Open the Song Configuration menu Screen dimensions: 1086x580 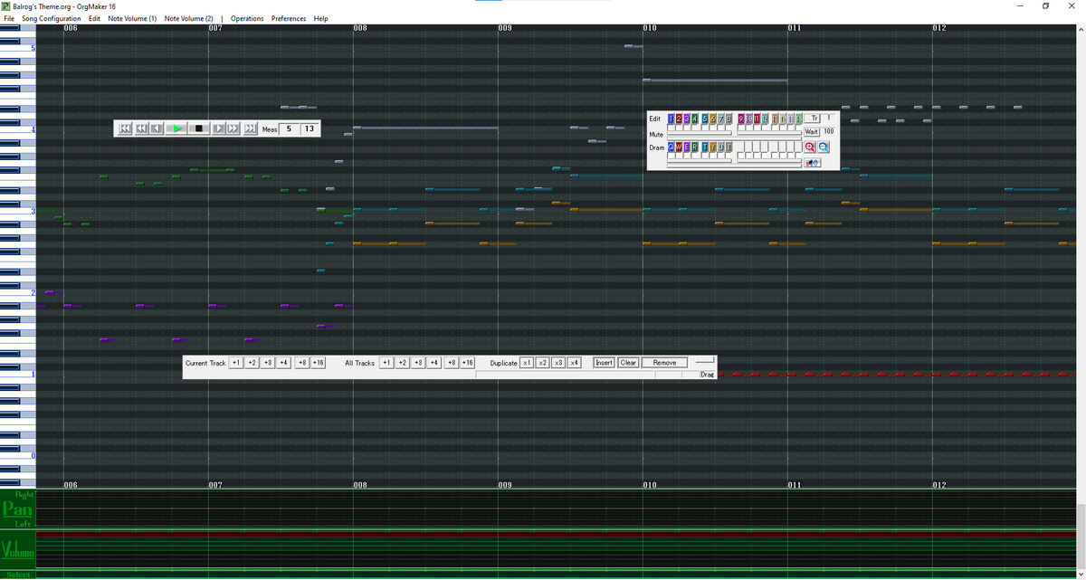(x=52, y=18)
